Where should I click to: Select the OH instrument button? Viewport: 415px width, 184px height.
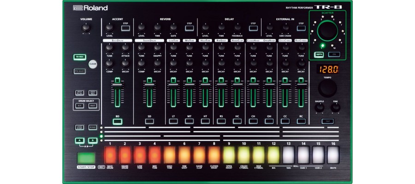(x=269, y=121)
